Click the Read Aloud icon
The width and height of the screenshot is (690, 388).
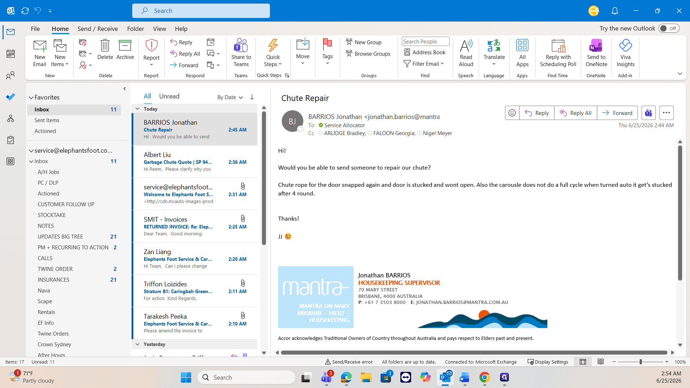[466, 46]
